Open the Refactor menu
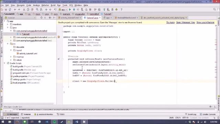This screenshot has height=124, width=220. pyautogui.click(x=45, y=5)
